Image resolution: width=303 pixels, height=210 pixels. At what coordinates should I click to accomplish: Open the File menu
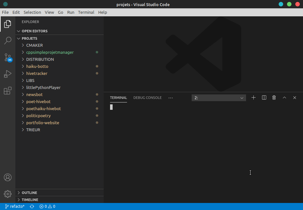point(5,12)
